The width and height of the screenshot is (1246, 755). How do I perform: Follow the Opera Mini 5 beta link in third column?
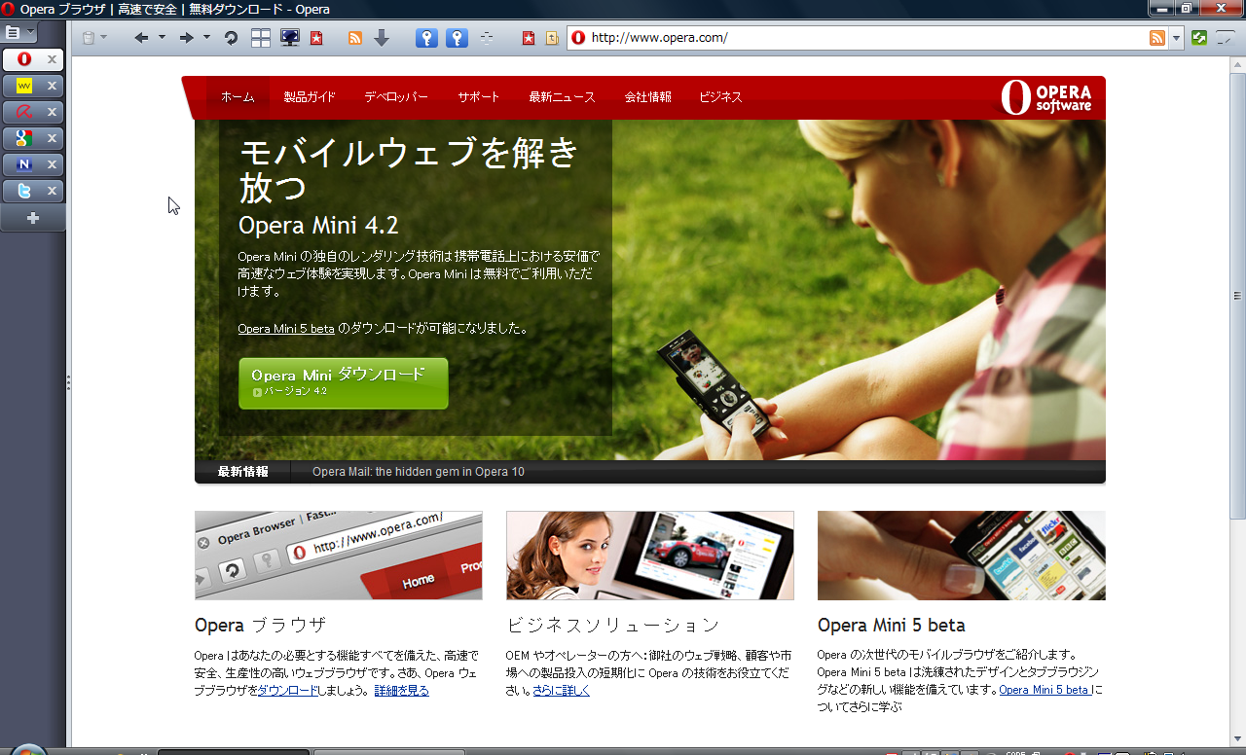(x=1045, y=690)
